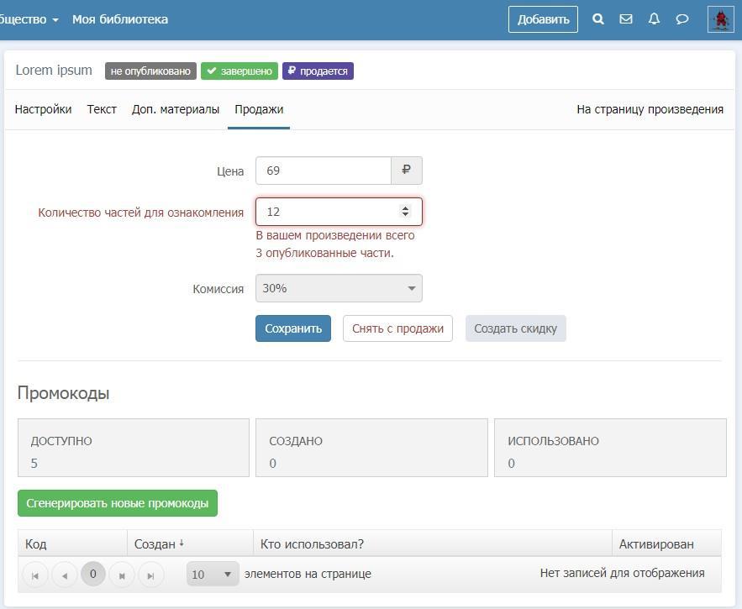Go to previous page of promo codes
The image size is (742, 609).
64,575
